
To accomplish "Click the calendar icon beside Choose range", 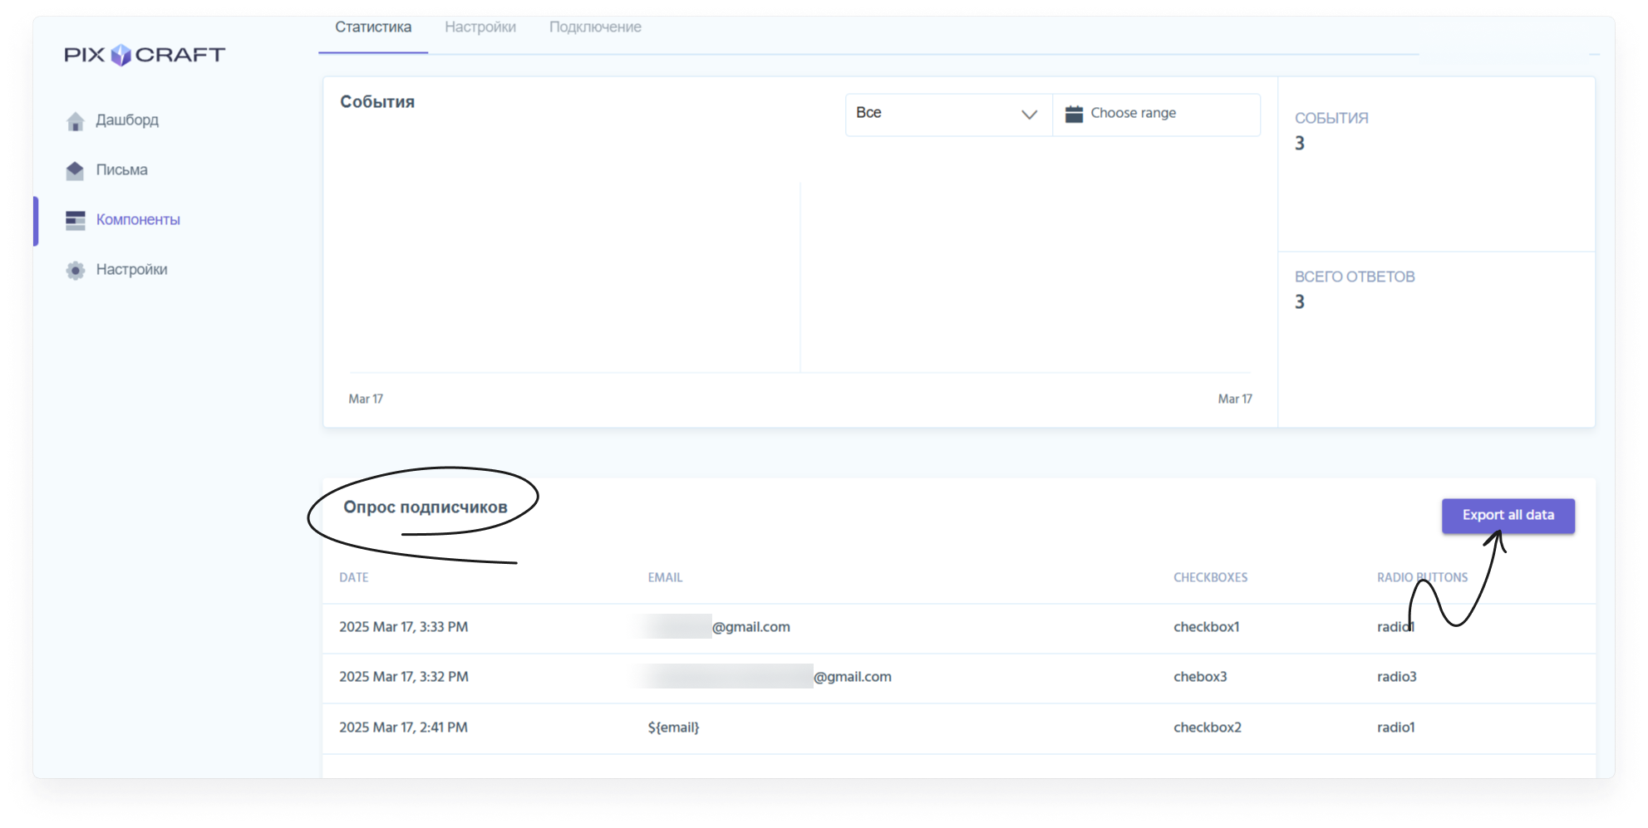I will (x=1074, y=114).
